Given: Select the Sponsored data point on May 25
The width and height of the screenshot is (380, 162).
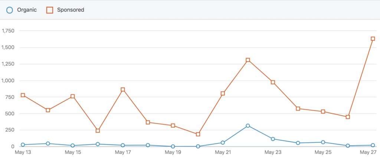Looking at the screenshot, I should 323,112.
